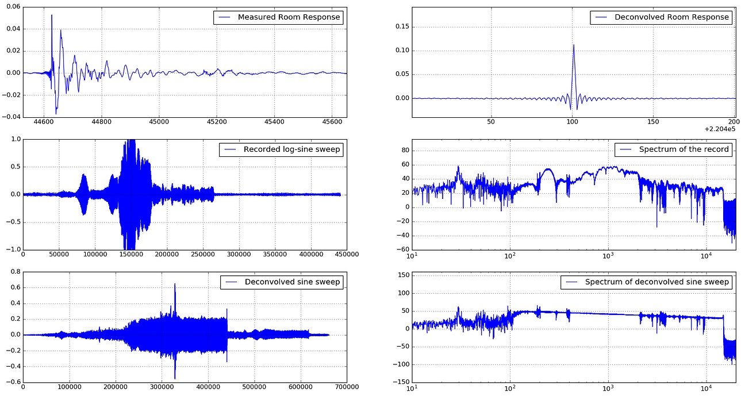This screenshot has width=741, height=396.
Task: Click the 1.0 y-axis tick in Recorded sweep plot
Action: [14, 139]
